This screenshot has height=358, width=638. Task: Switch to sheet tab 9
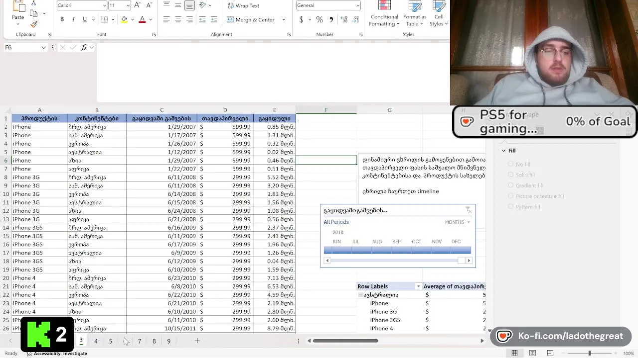click(x=168, y=341)
